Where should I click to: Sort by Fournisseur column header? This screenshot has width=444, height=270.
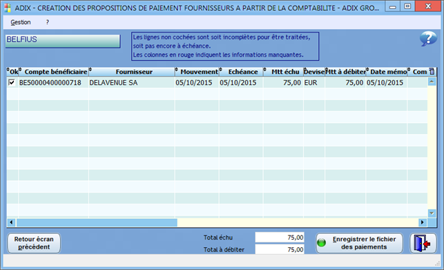click(132, 72)
